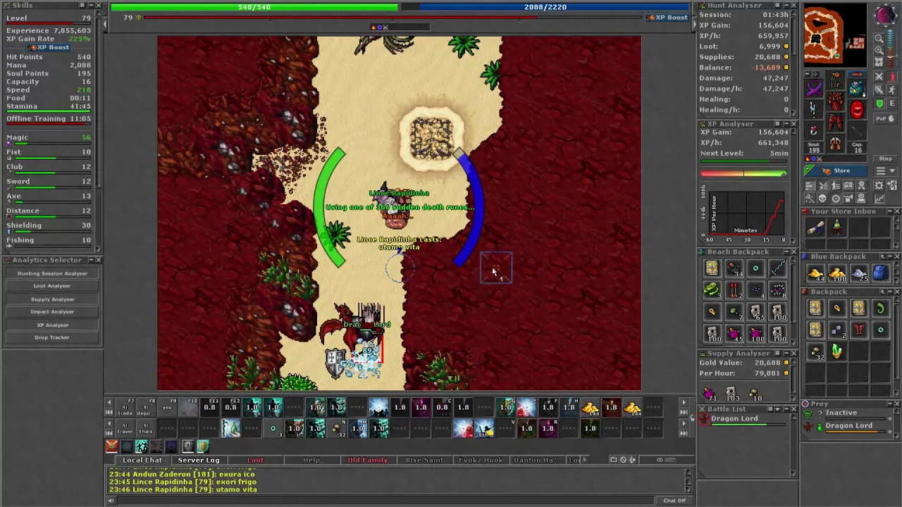Select the sword item in the Beach Backpack
This screenshot has height=507, width=902.
click(x=777, y=268)
